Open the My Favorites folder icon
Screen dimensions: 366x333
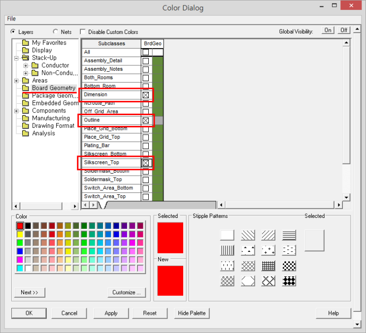pos(26,43)
